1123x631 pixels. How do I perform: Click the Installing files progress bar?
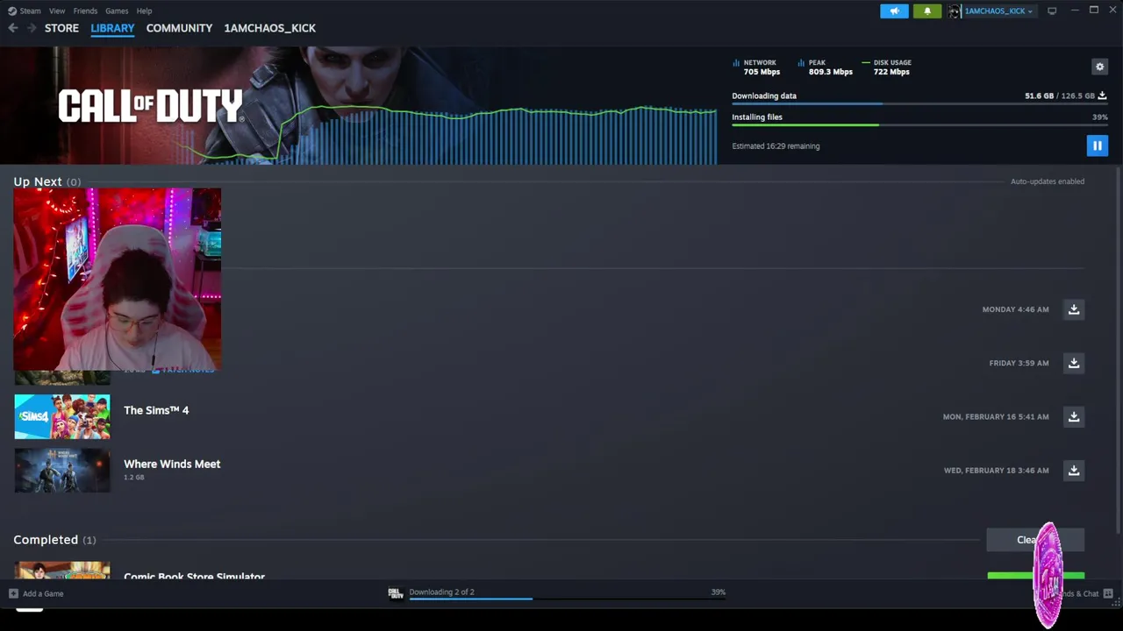coord(919,125)
